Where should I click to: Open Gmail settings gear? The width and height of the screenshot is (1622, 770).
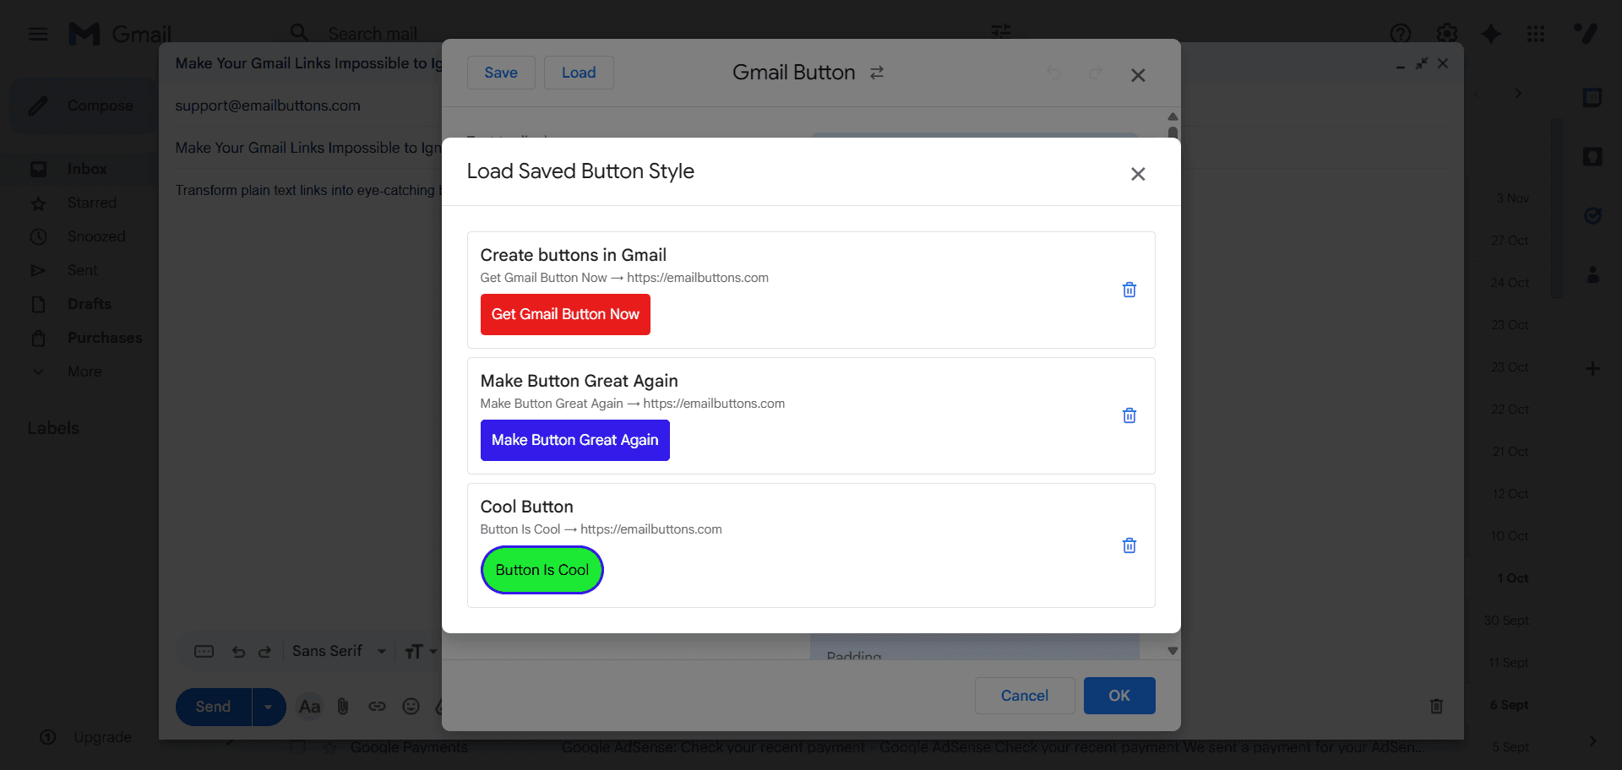pyautogui.click(x=1446, y=34)
